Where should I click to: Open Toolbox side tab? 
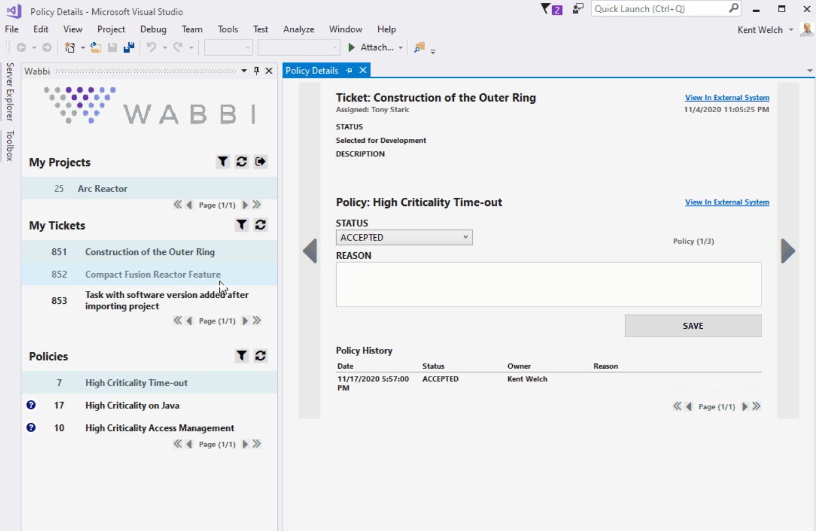coord(9,146)
